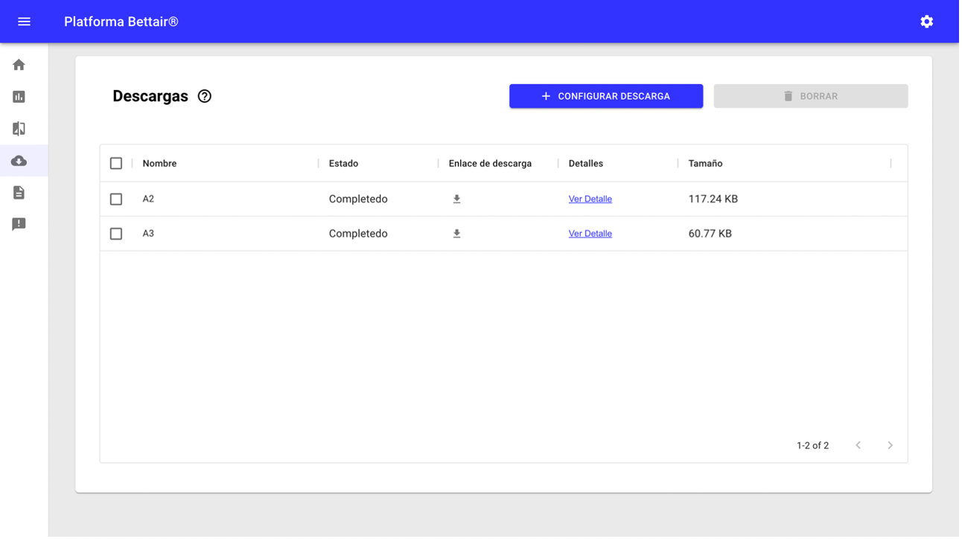
Task: Open Ver Detalle link for A2
Action: tap(590, 199)
